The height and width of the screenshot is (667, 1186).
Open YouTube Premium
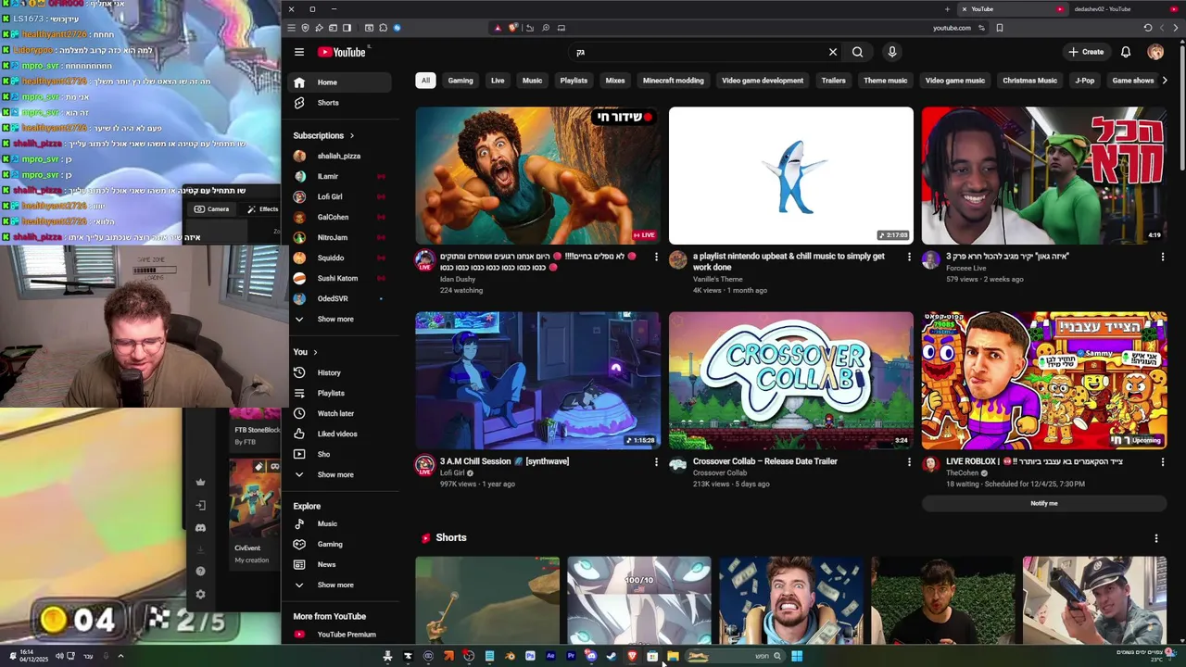[340, 635]
